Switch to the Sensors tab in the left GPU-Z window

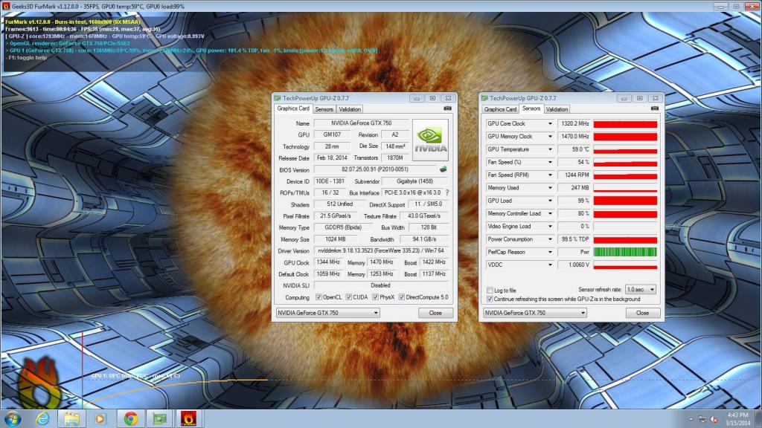tap(324, 109)
